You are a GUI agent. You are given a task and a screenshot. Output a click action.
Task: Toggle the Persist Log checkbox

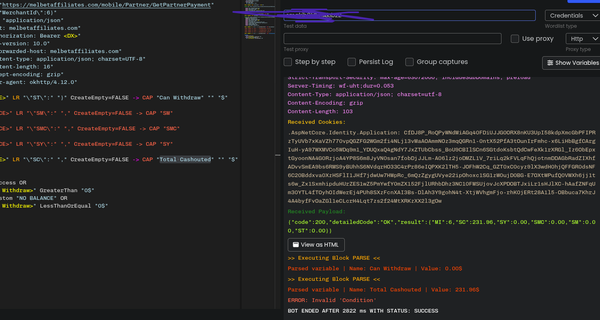[x=352, y=62]
